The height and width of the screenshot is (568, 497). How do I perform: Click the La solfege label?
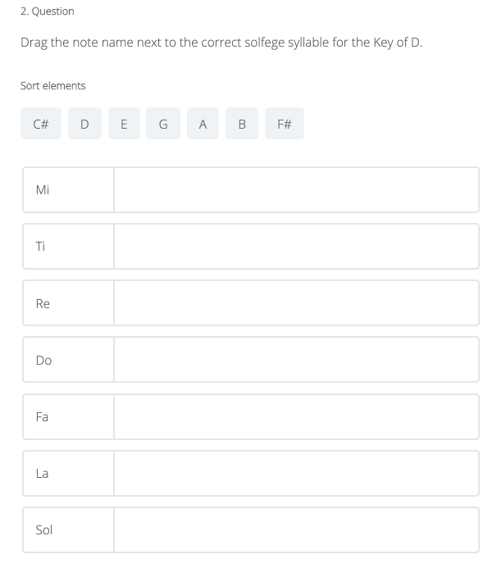(43, 473)
